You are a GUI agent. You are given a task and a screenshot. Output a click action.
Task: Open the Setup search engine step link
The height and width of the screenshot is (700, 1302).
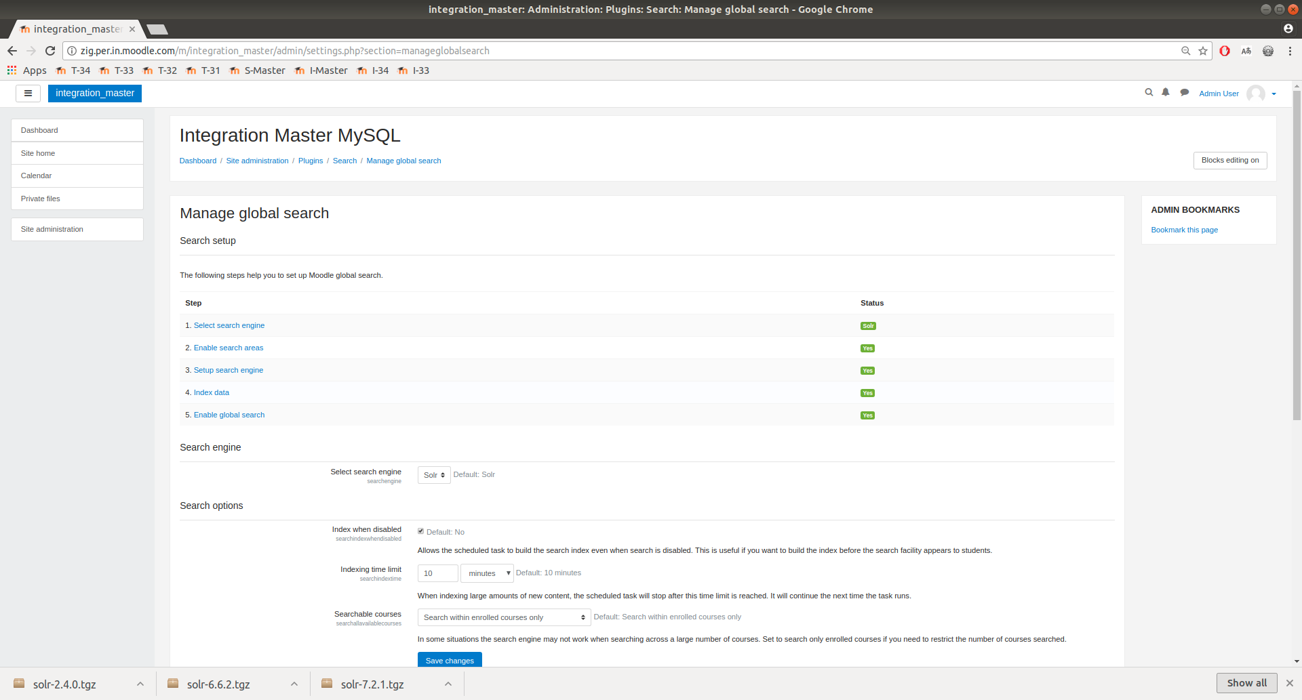(x=229, y=370)
